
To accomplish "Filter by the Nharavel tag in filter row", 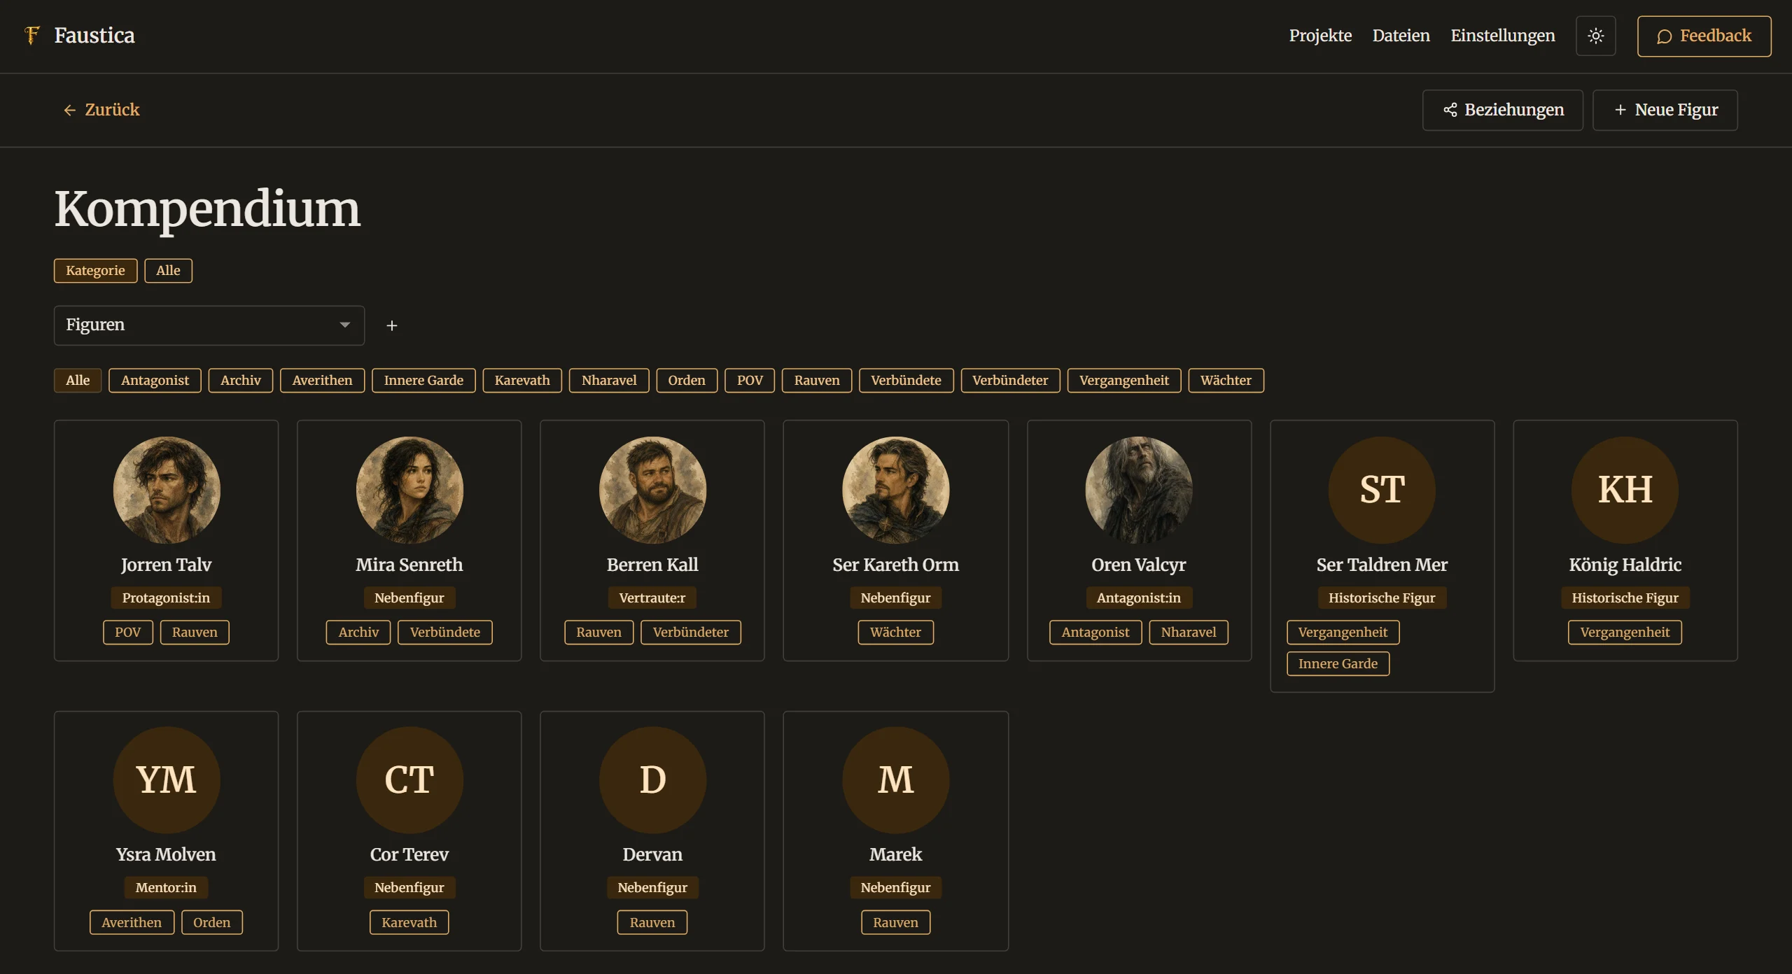I will (609, 381).
